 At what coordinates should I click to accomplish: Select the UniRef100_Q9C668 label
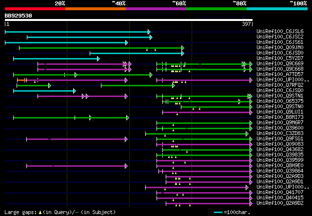(280, 69)
